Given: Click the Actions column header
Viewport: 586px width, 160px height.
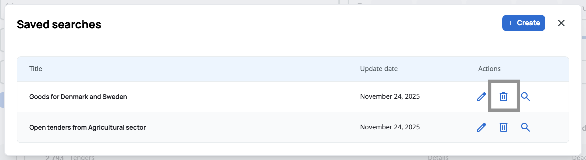Looking at the screenshot, I should coord(489,69).
